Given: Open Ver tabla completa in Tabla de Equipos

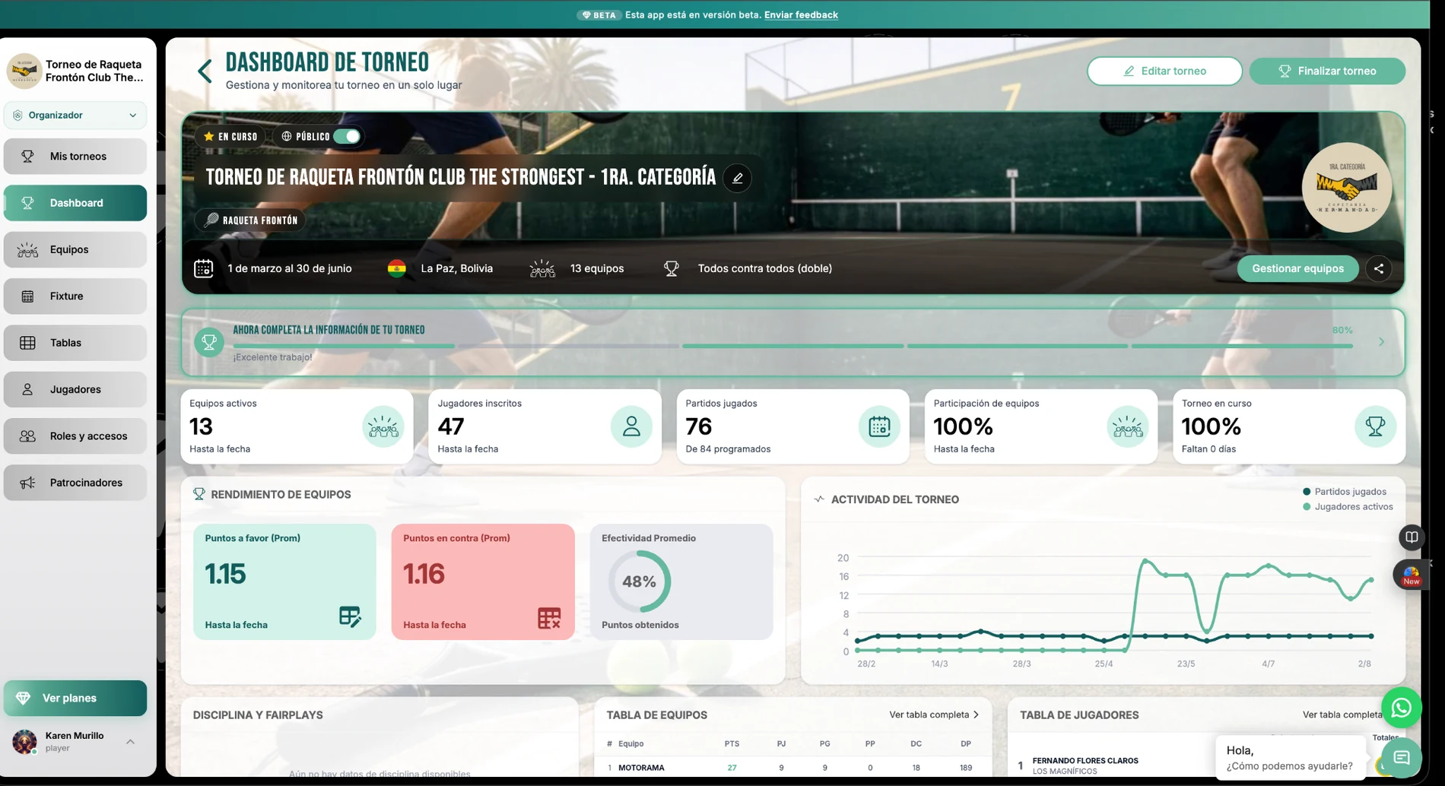Looking at the screenshot, I should (934, 715).
